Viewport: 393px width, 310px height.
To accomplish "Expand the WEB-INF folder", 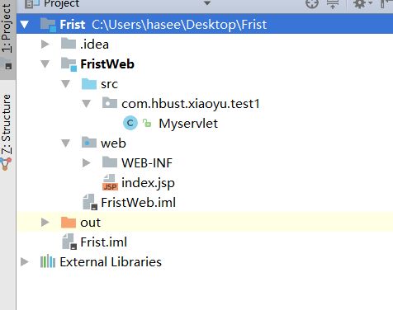I will (x=86, y=162).
